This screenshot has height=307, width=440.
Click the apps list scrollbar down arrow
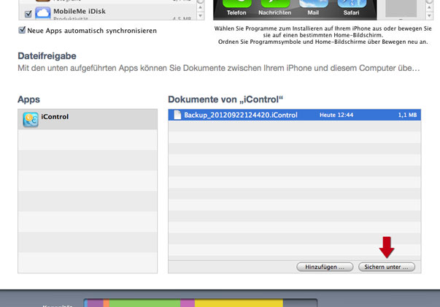point(201,16)
